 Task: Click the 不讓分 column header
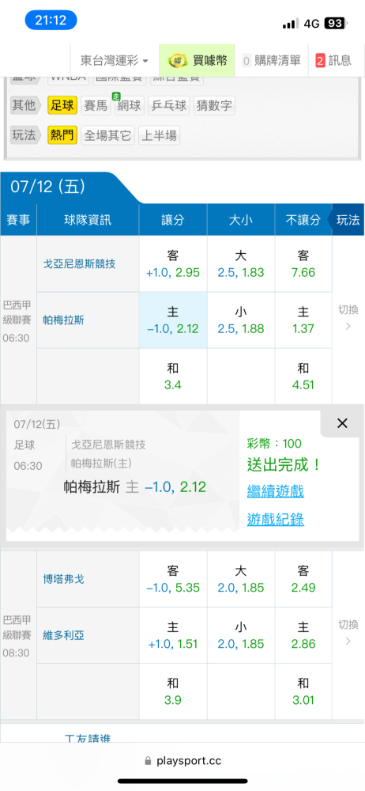coord(303,219)
